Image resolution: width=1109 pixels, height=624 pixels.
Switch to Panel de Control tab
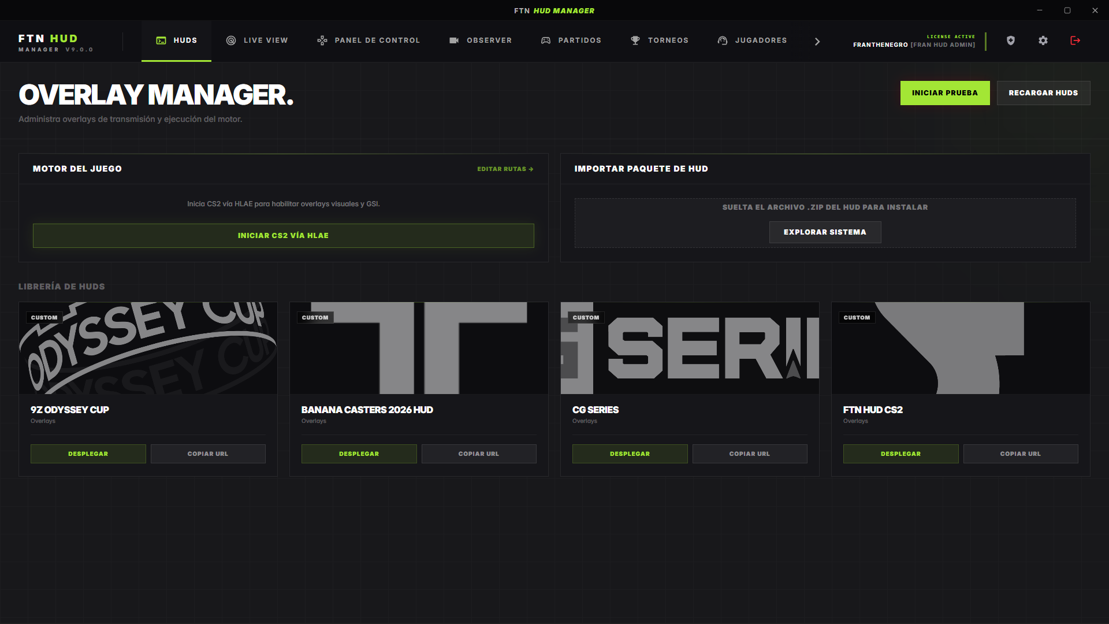tap(369, 40)
